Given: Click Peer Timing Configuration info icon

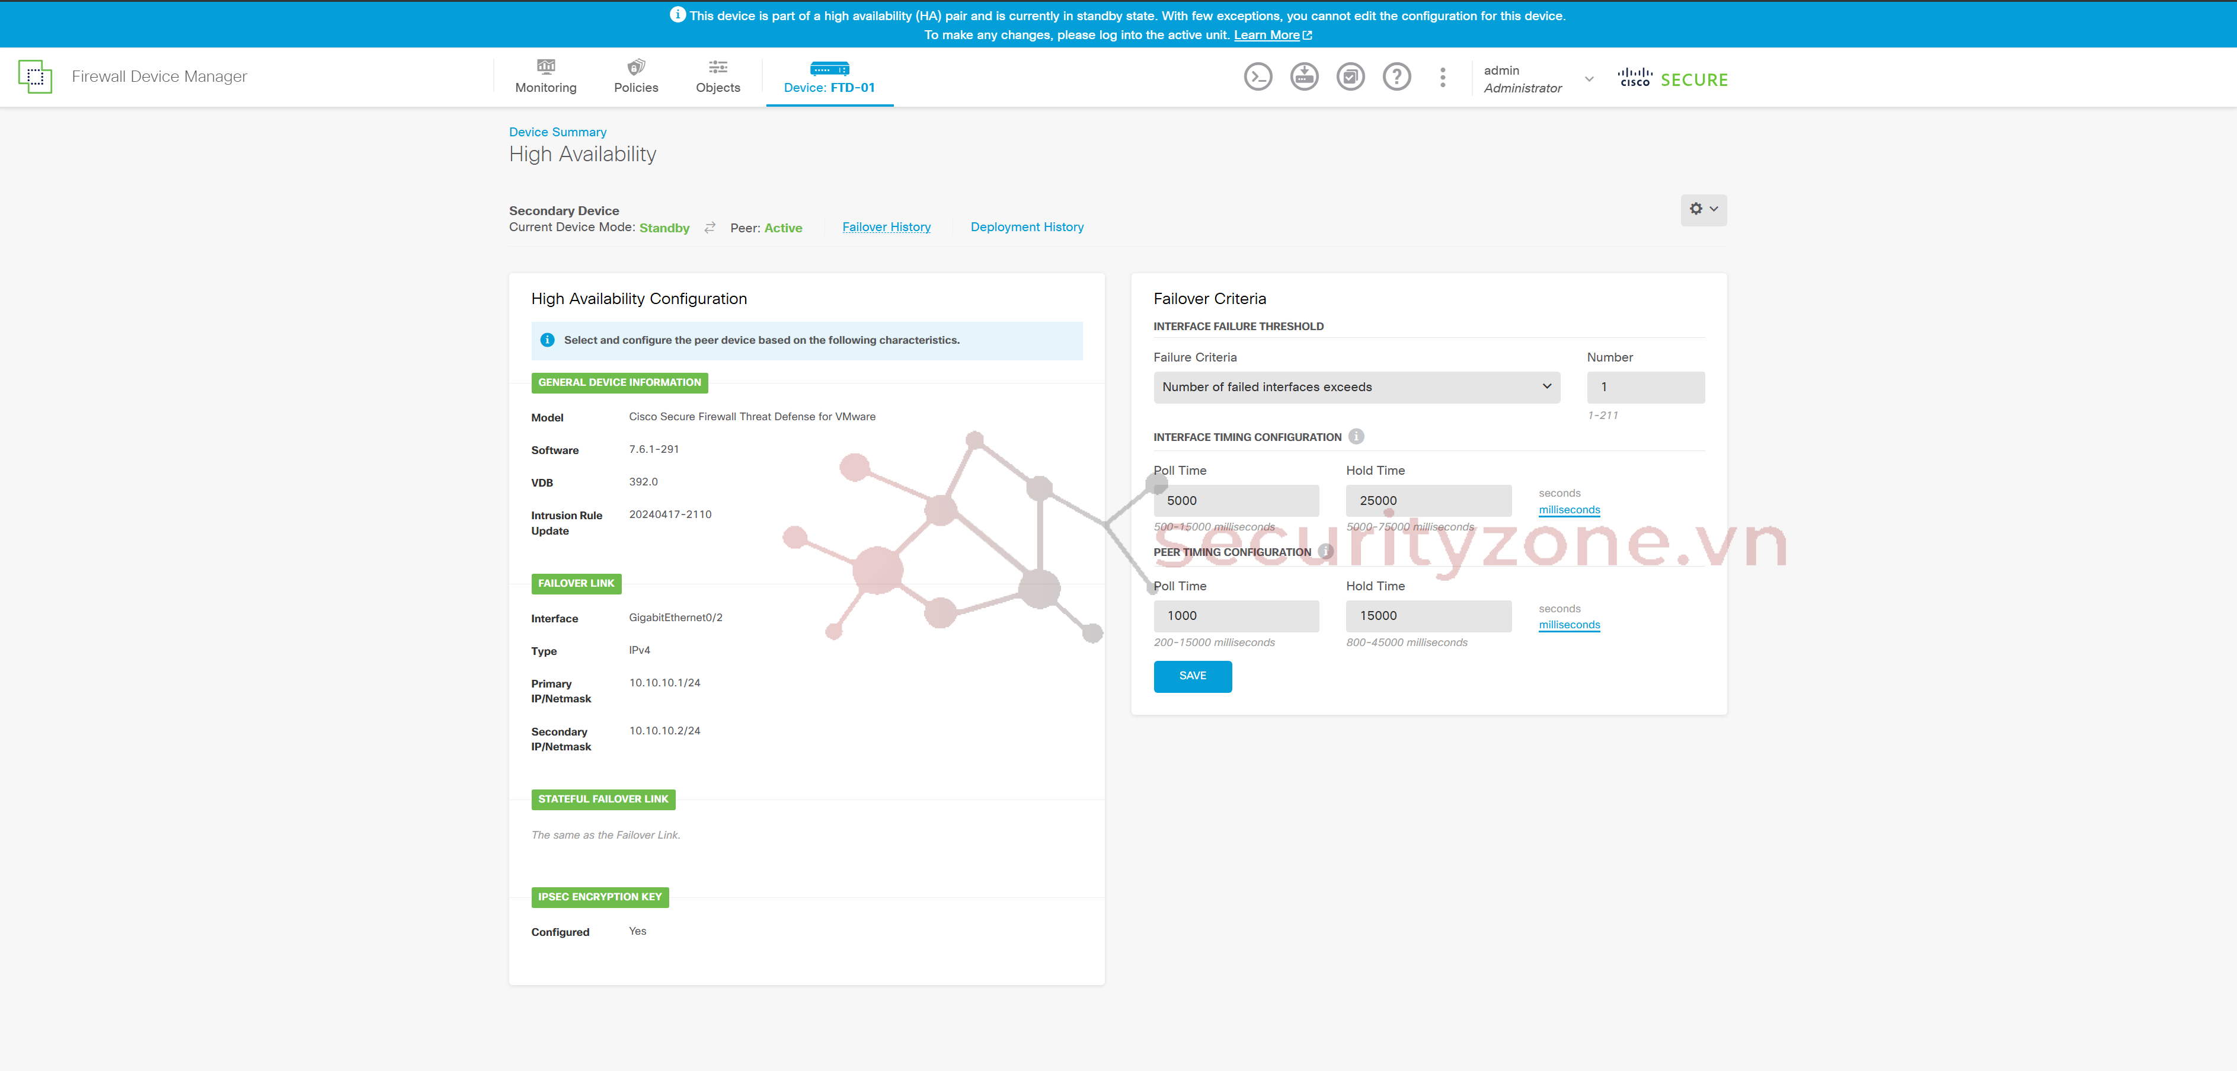Looking at the screenshot, I should pos(1325,552).
